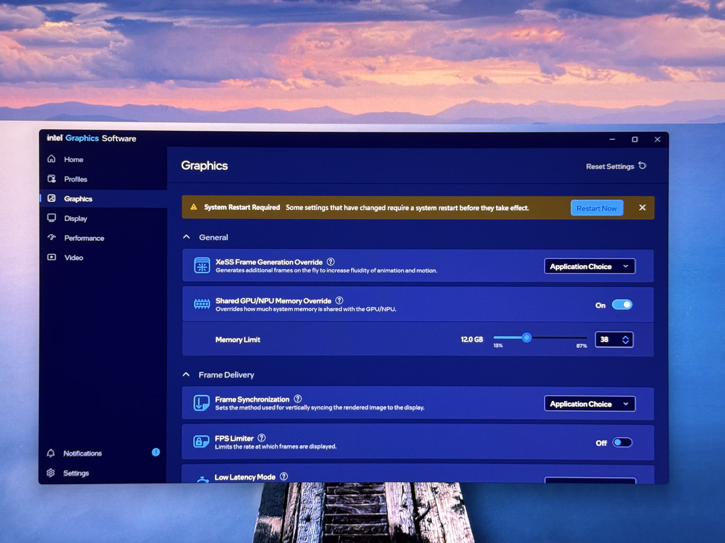Viewport: 725px width, 543px height.
Task: Click the Shared GPU/NPU memory chip icon
Action: point(202,304)
